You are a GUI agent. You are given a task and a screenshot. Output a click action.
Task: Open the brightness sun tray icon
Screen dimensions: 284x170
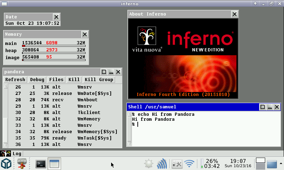(149, 164)
